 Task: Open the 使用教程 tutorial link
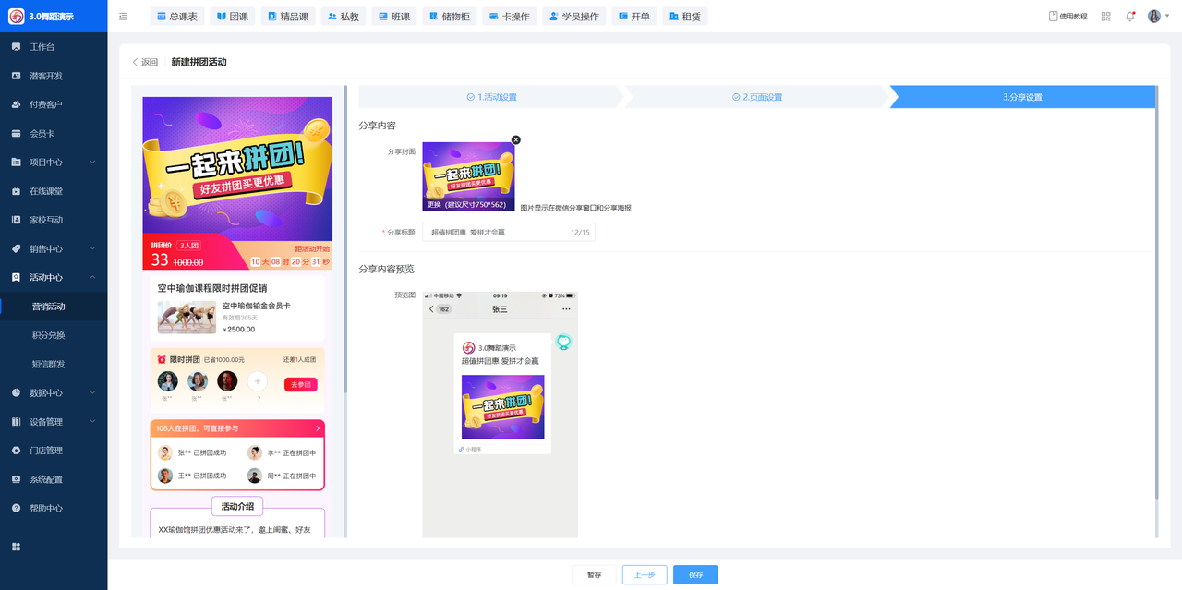(1067, 17)
